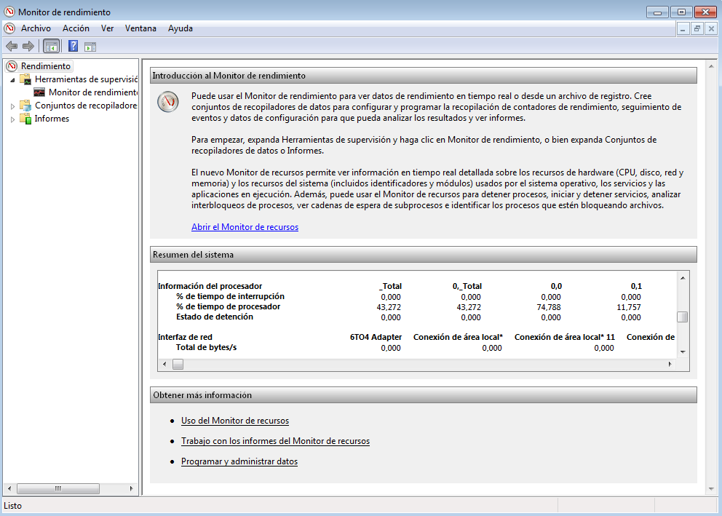This screenshot has width=722, height=516.
Task: Click the tree pane scroll left arrow
Action: (9, 488)
